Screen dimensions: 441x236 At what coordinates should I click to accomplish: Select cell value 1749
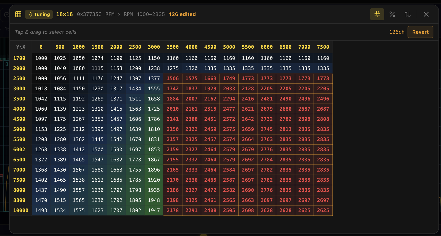pos(229,78)
